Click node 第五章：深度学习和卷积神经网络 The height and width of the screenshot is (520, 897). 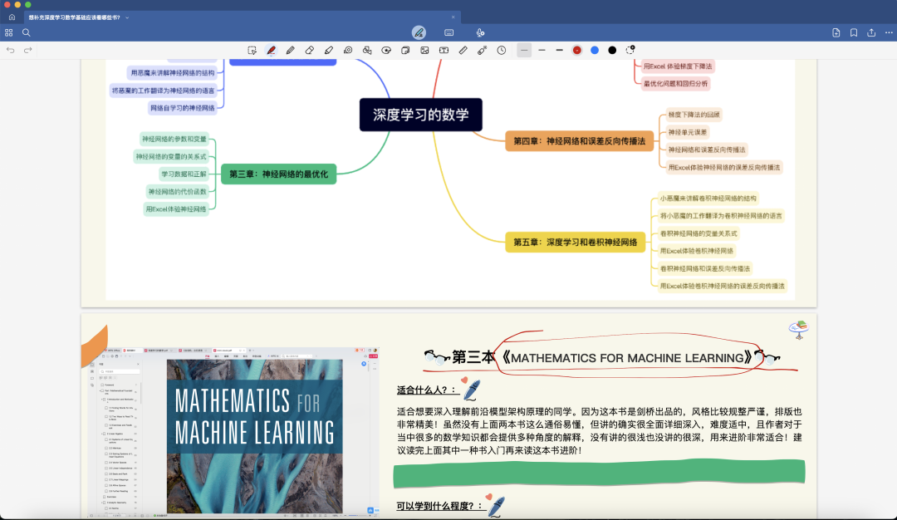click(x=575, y=242)
